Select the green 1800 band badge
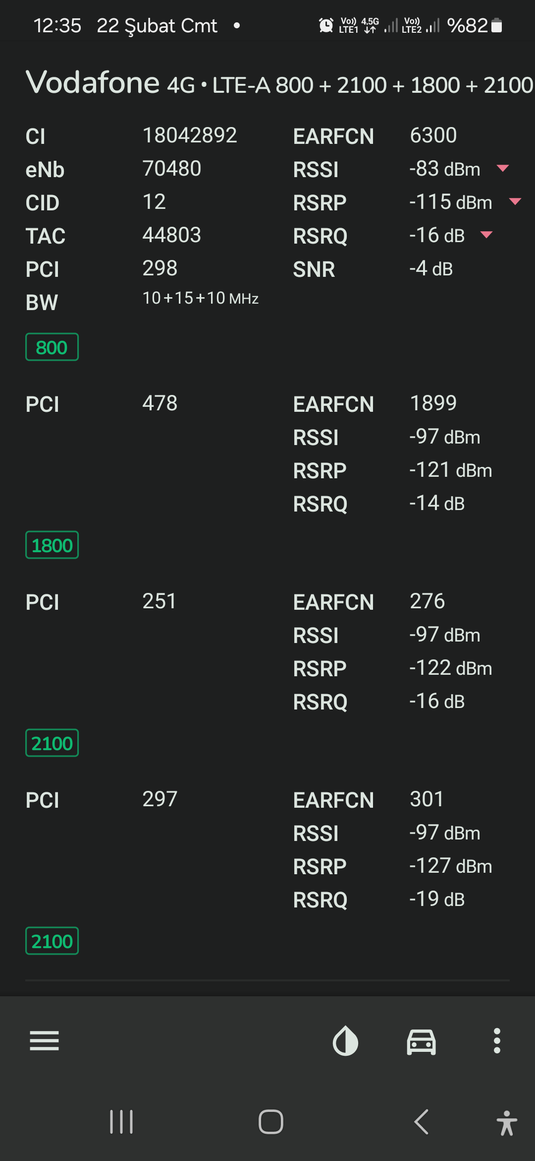The width and height of the screenshot is (535, 1161). point(52,545)
